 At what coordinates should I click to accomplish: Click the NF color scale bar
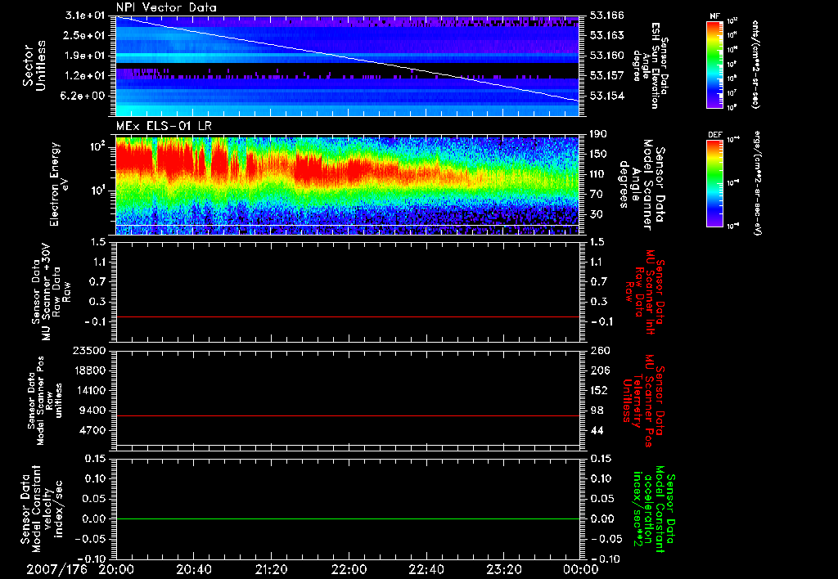click(715, 64)
